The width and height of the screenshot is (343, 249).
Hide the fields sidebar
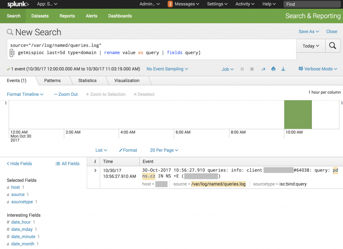[x=19, y=164]
